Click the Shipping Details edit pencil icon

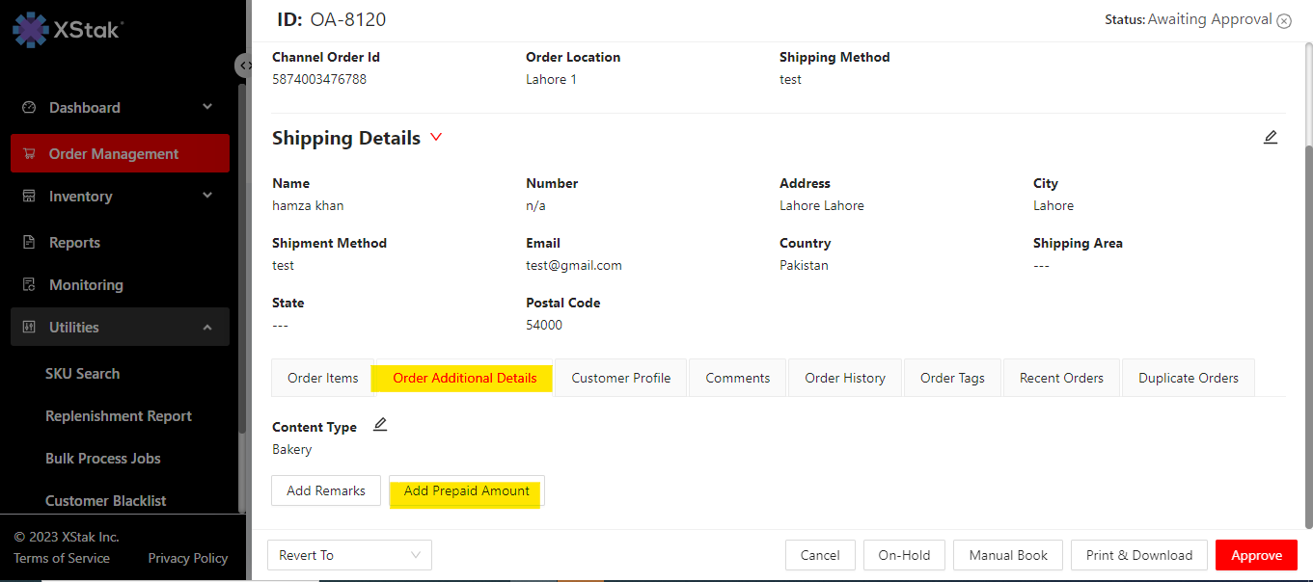click(1271, 138)
